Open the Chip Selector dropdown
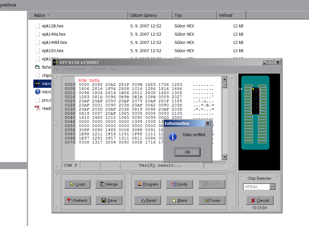 272,187
